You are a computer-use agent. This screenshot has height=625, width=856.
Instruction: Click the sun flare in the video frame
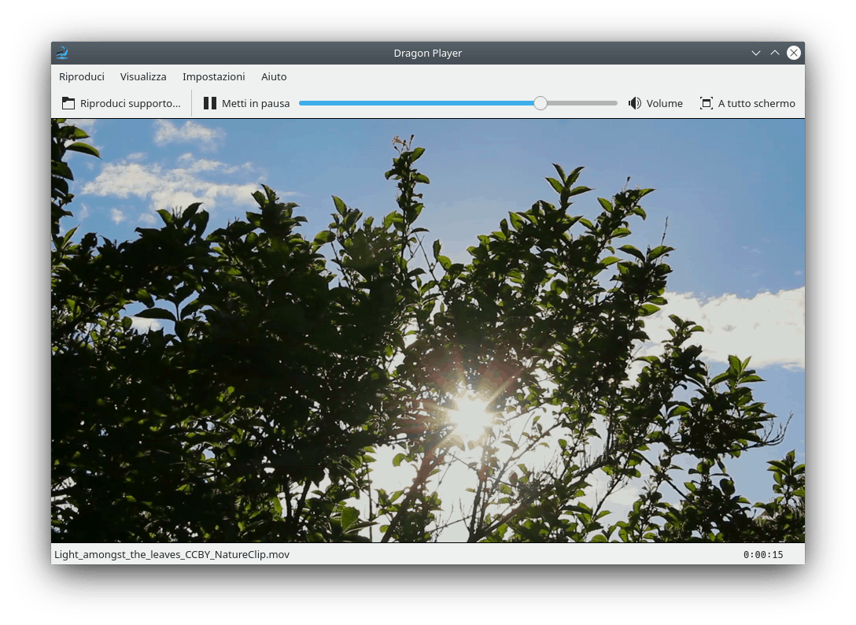coord(470,416)
